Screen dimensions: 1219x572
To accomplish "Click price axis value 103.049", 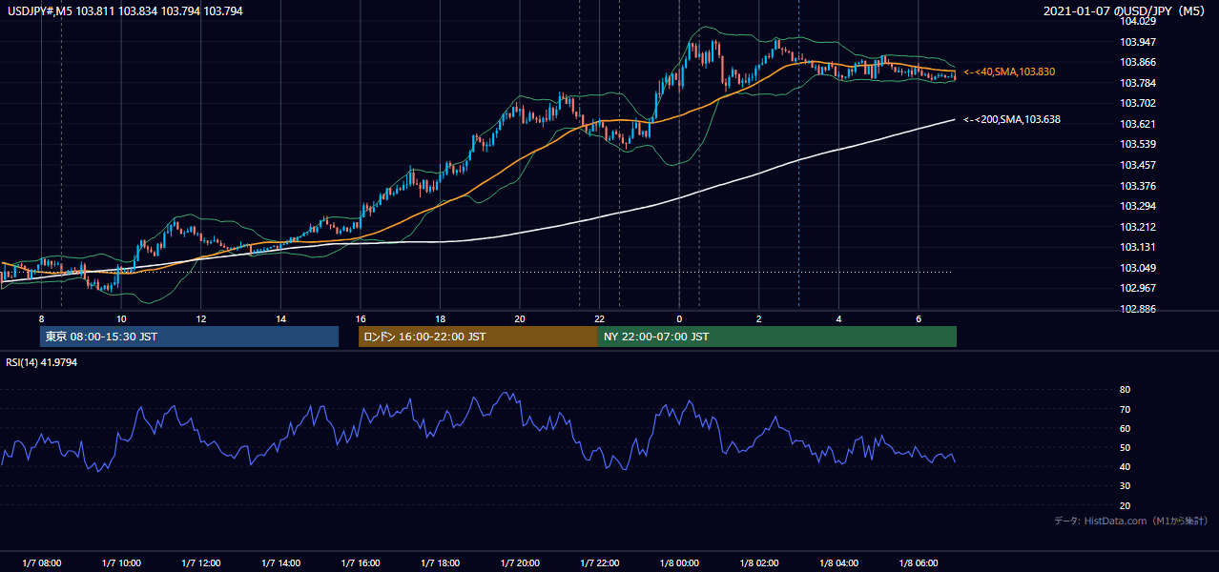I will (1139, 268).
